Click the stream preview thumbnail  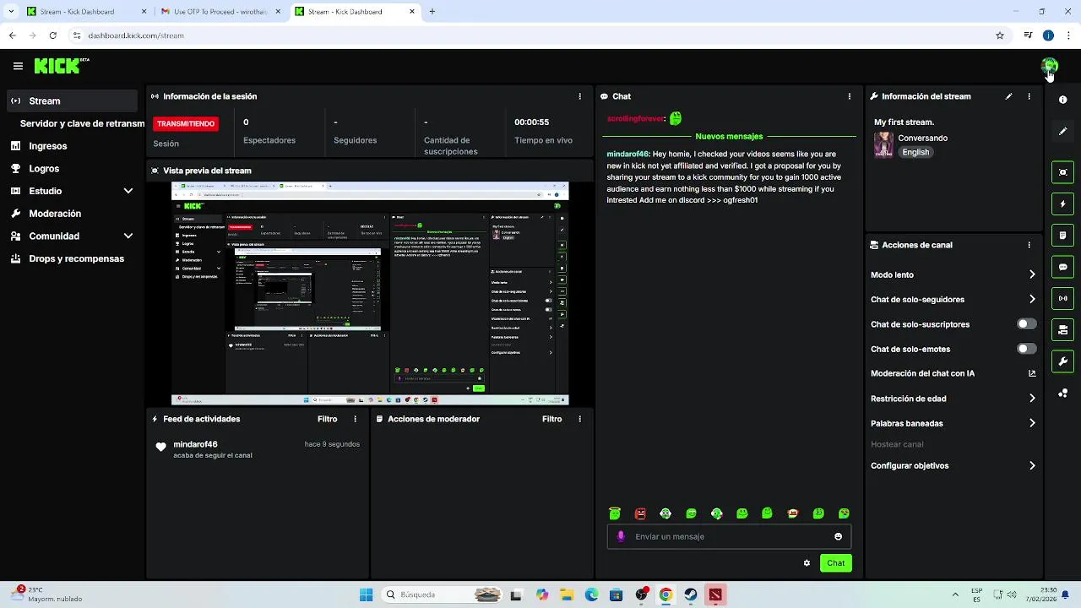pos(370,293)
